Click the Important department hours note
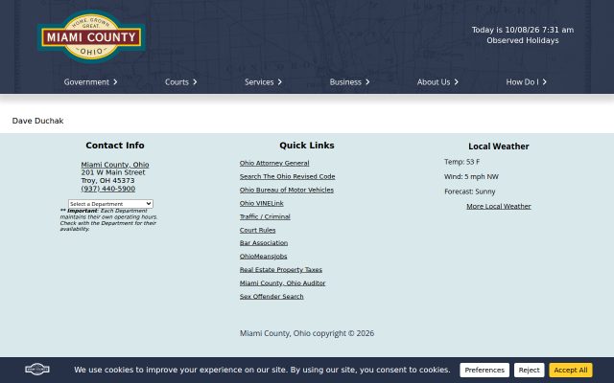 (x=108, y=219)
